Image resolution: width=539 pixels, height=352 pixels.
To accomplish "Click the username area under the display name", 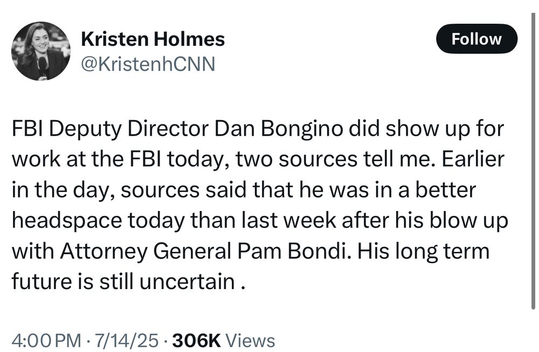I will [148, 64].
